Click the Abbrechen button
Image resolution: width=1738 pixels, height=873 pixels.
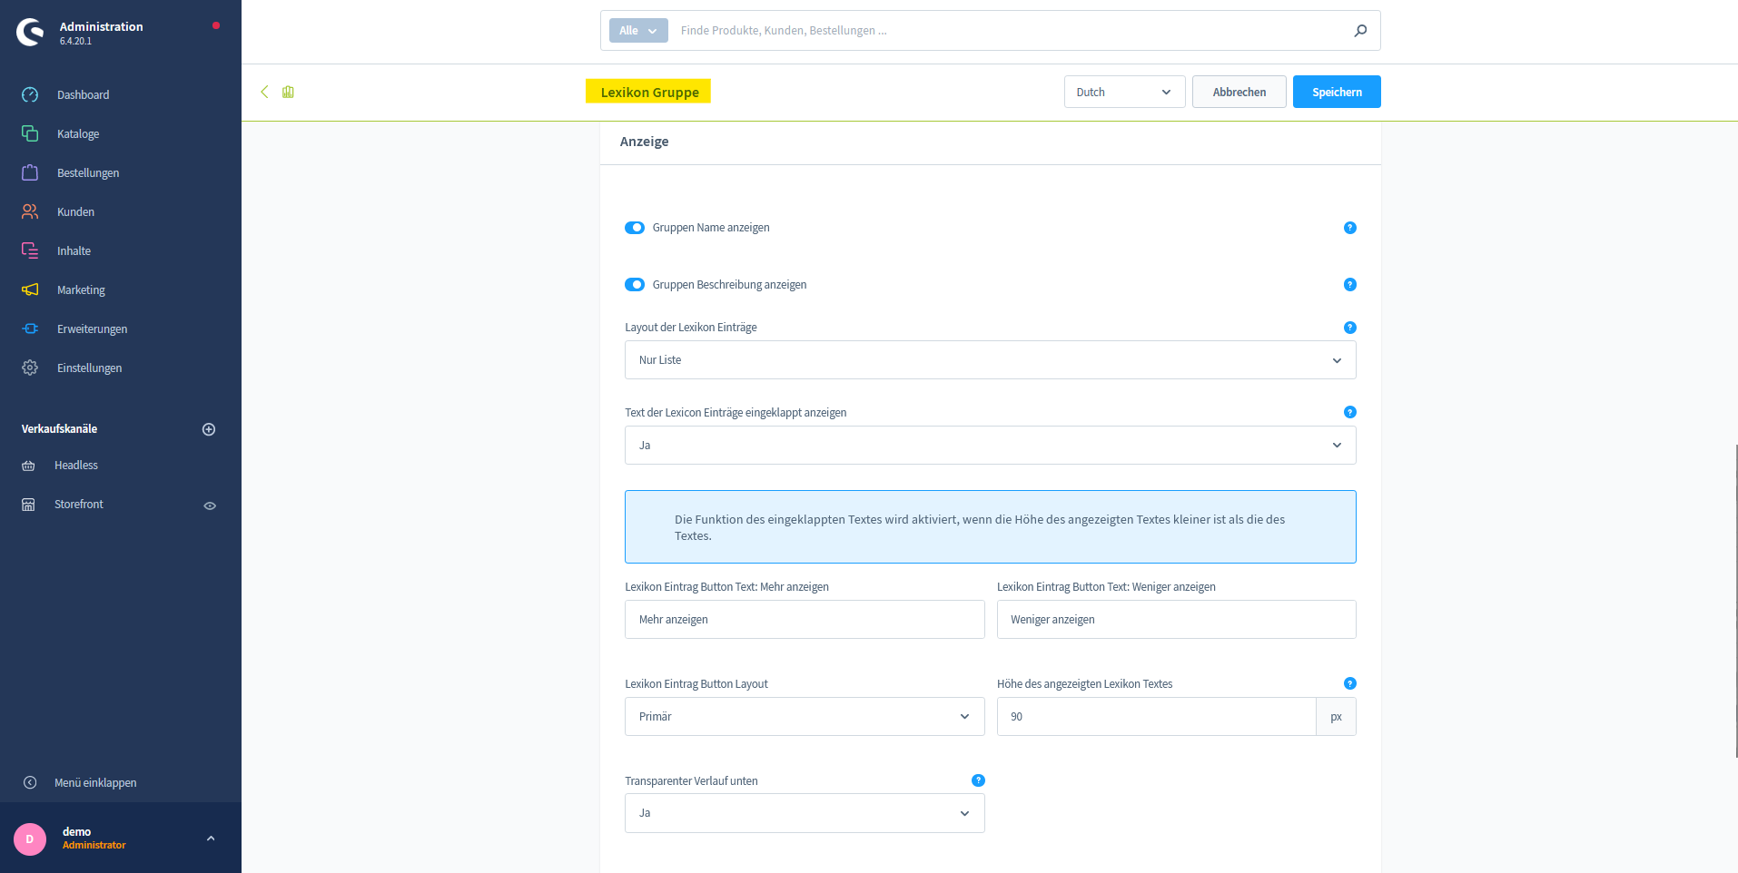coord(1239,92)
